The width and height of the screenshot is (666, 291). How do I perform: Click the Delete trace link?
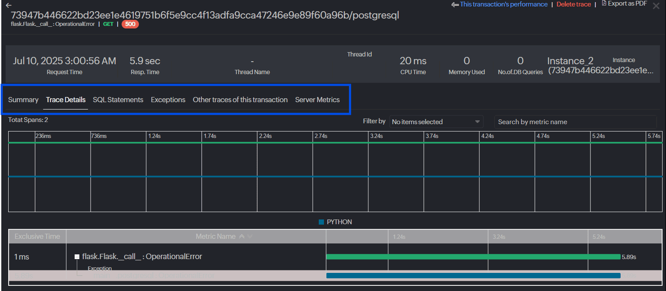point(573,4)
